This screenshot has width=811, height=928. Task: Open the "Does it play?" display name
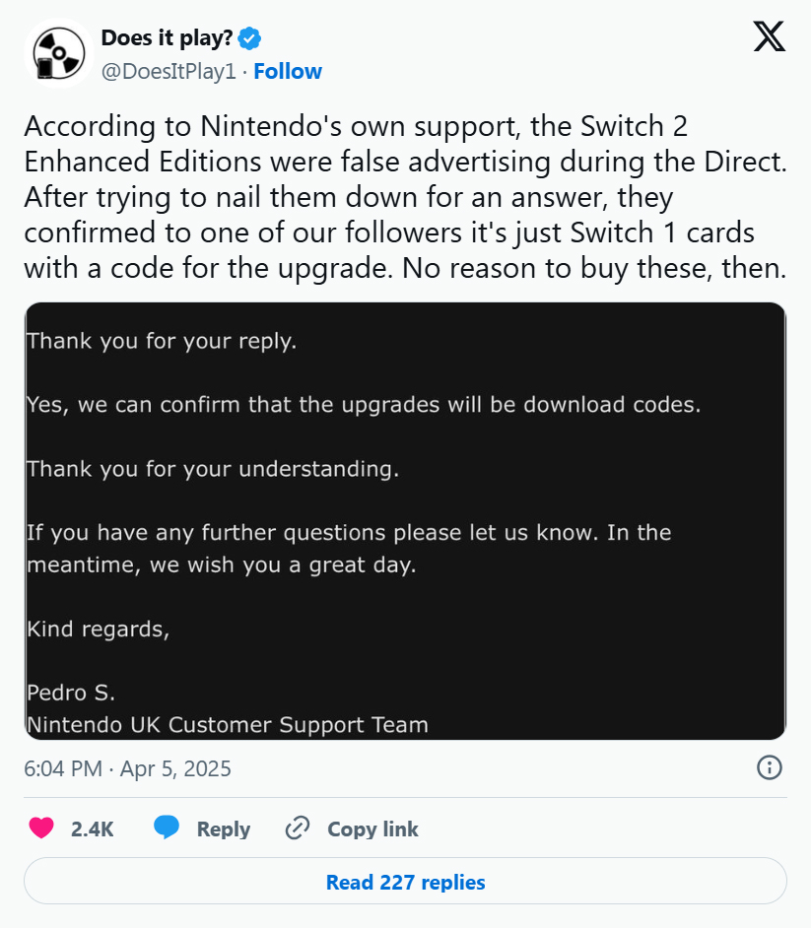(x=167, y=37)
